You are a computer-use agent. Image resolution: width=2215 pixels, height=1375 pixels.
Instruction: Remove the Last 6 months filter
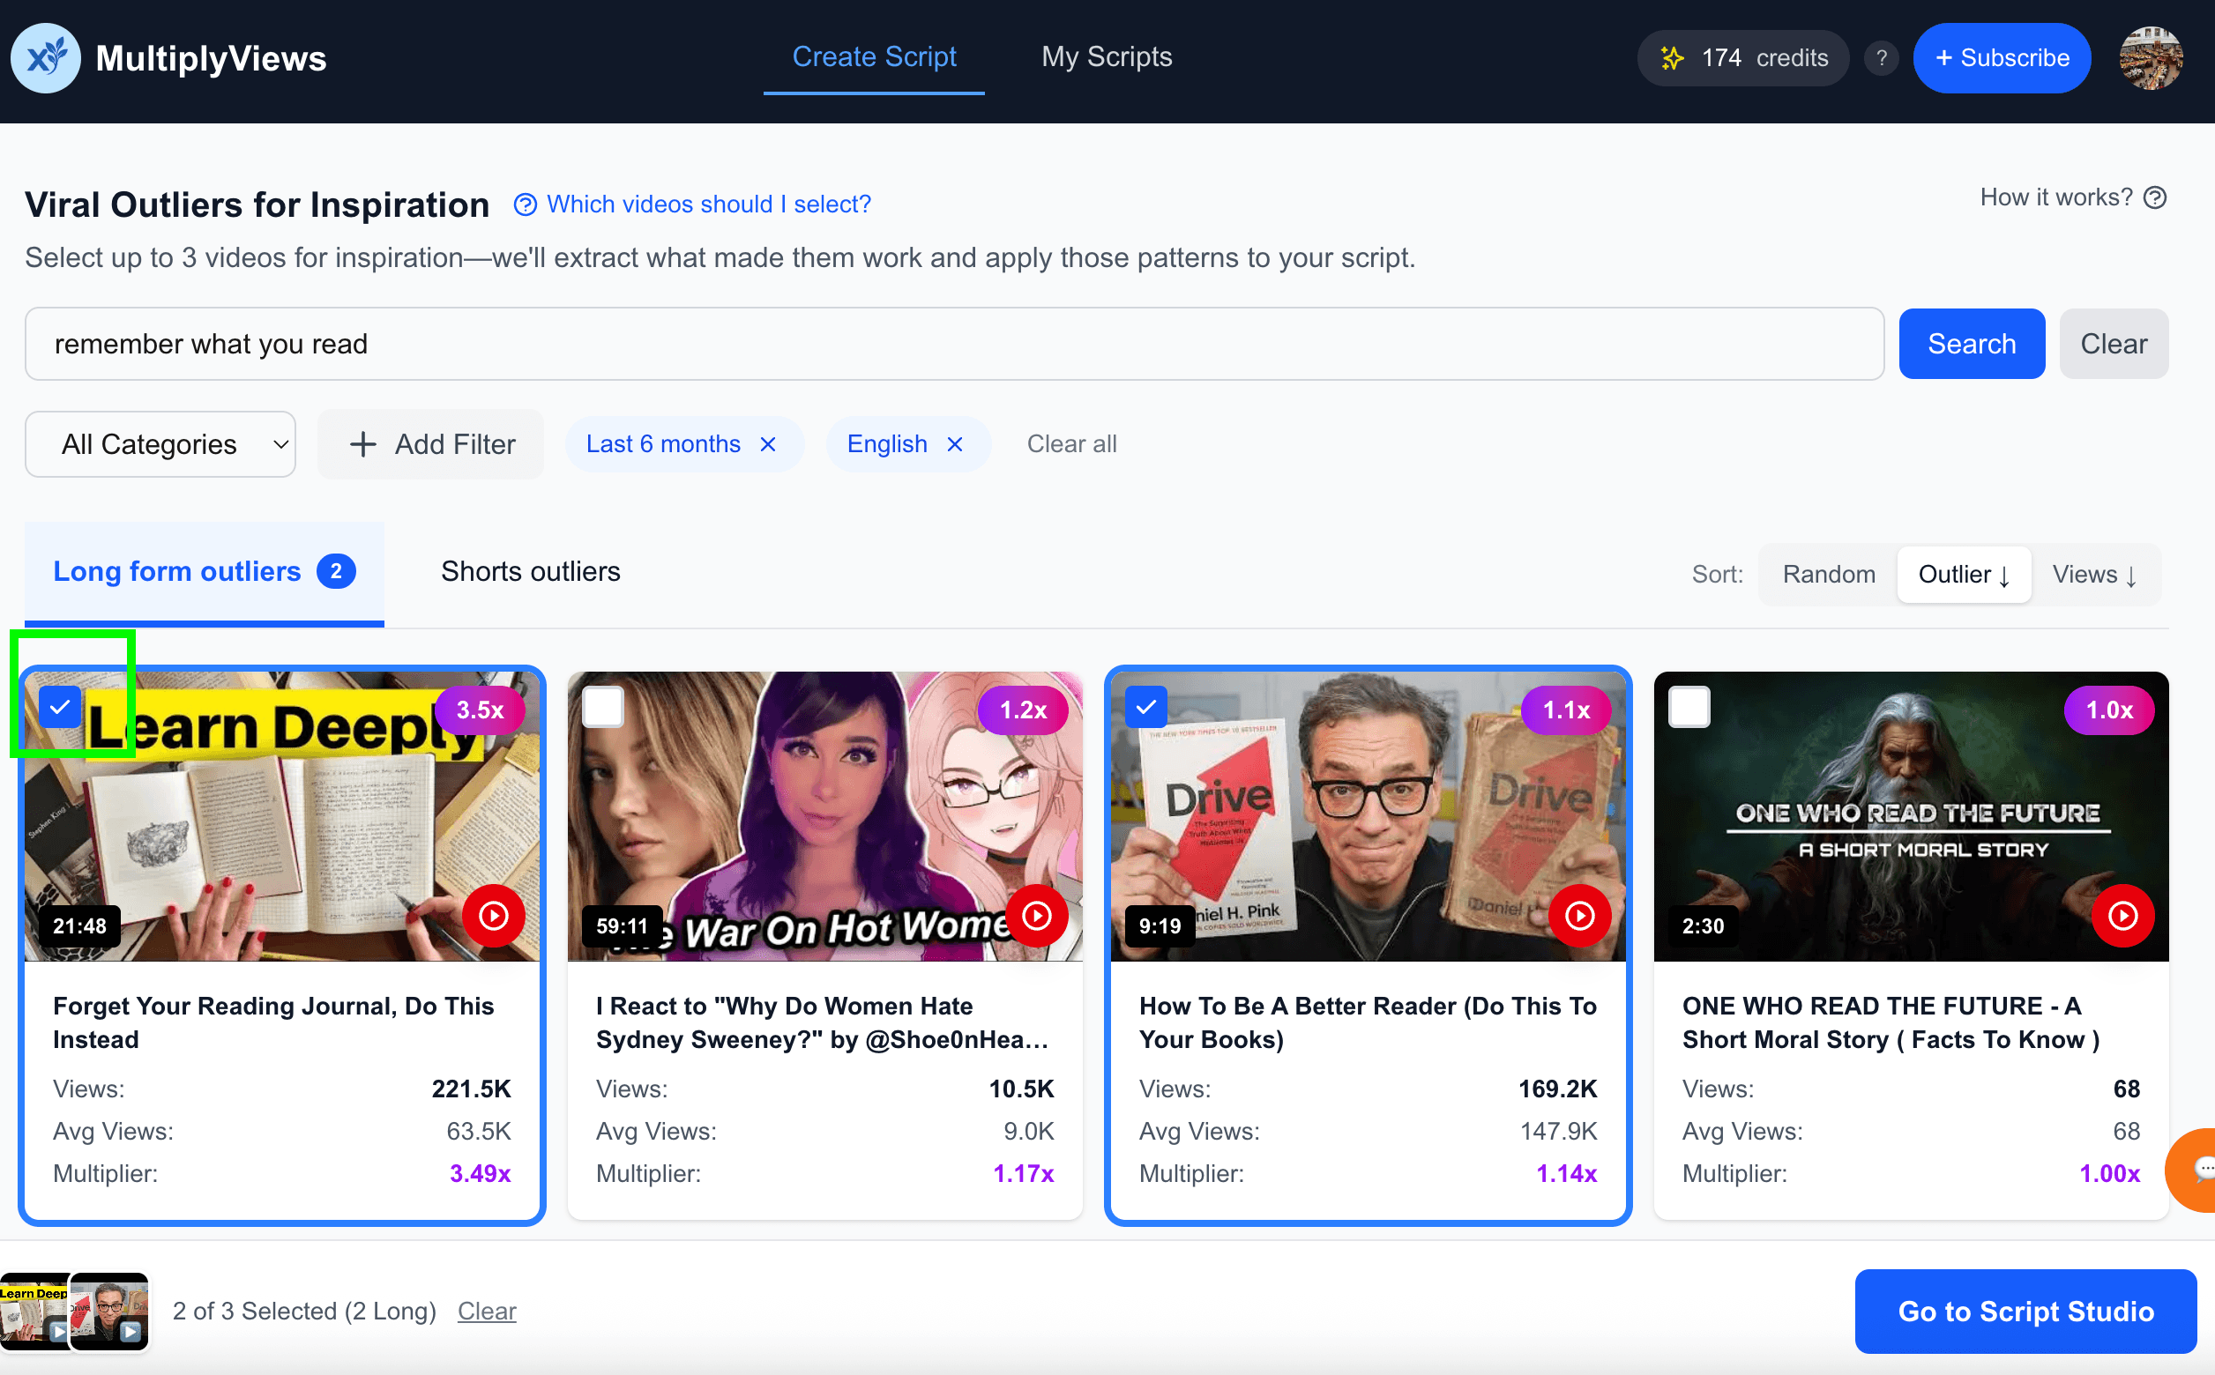tap(769, 443)
